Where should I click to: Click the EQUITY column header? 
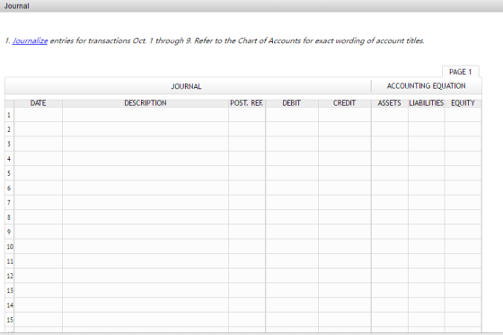tap(463, 103)
